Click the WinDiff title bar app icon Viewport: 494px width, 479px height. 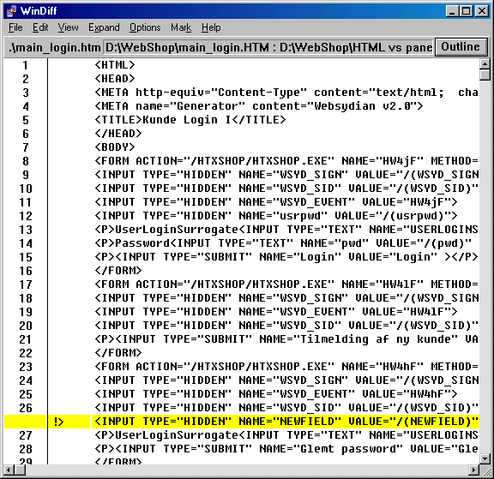[x=12, y=10]
